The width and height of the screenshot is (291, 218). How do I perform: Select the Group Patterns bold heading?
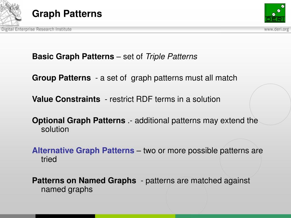(x=61, y=78)
